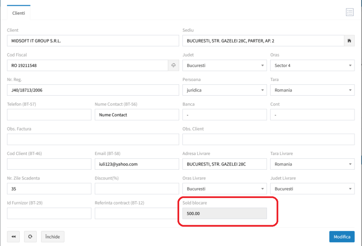Open the Judet Livrare dropdown
The image size is (362, 246).
point(312,189)
